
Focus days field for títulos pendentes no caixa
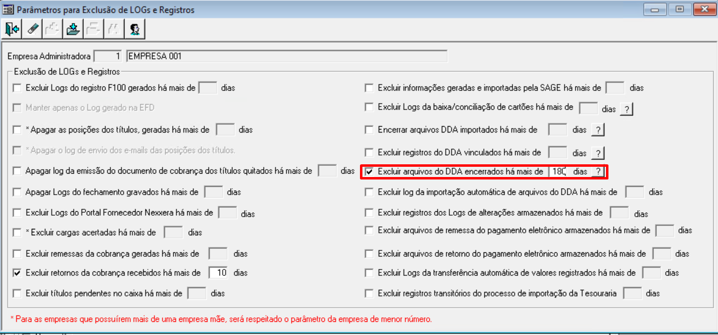tap(197, 293)
